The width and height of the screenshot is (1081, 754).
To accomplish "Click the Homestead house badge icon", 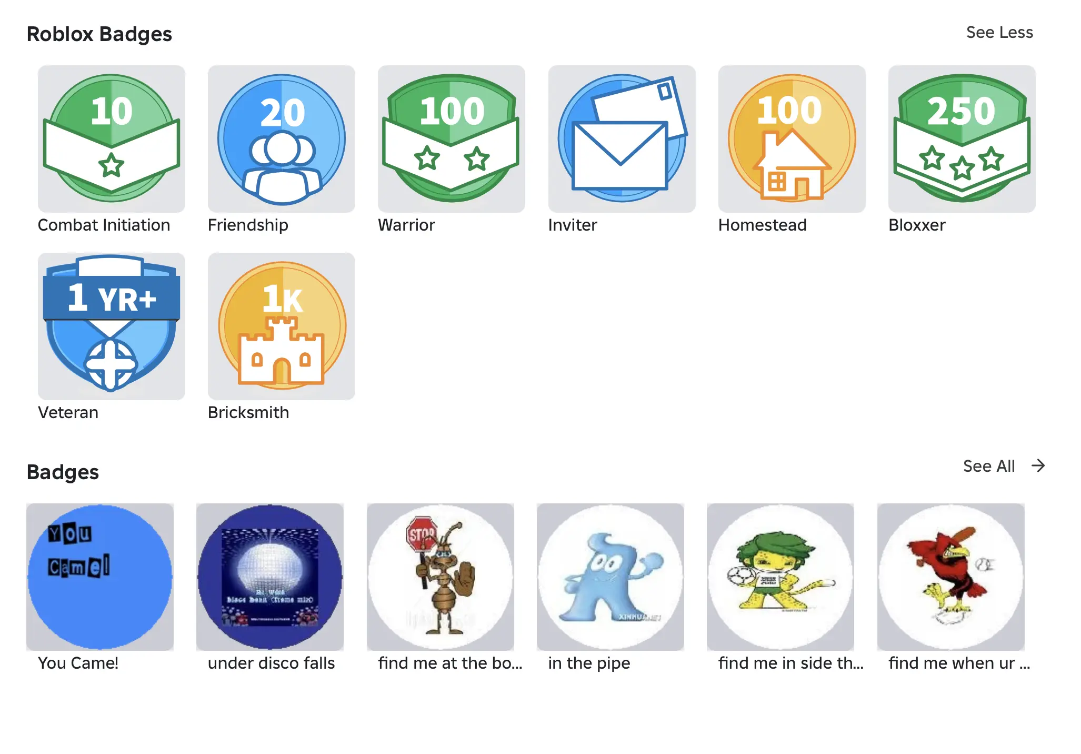I will click(x=792, y=138).
